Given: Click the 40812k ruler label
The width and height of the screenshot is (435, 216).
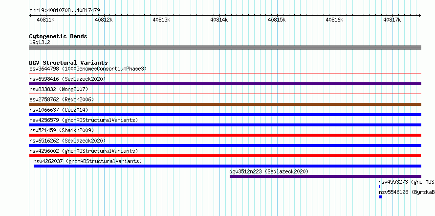Looking at the screenshot, I should [x=104, y=20].
